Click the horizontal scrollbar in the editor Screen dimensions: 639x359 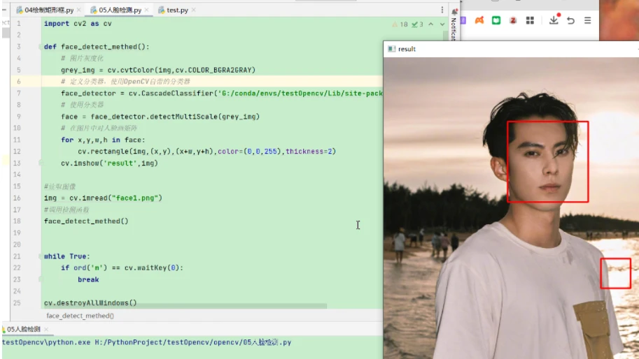click(185, 306)
